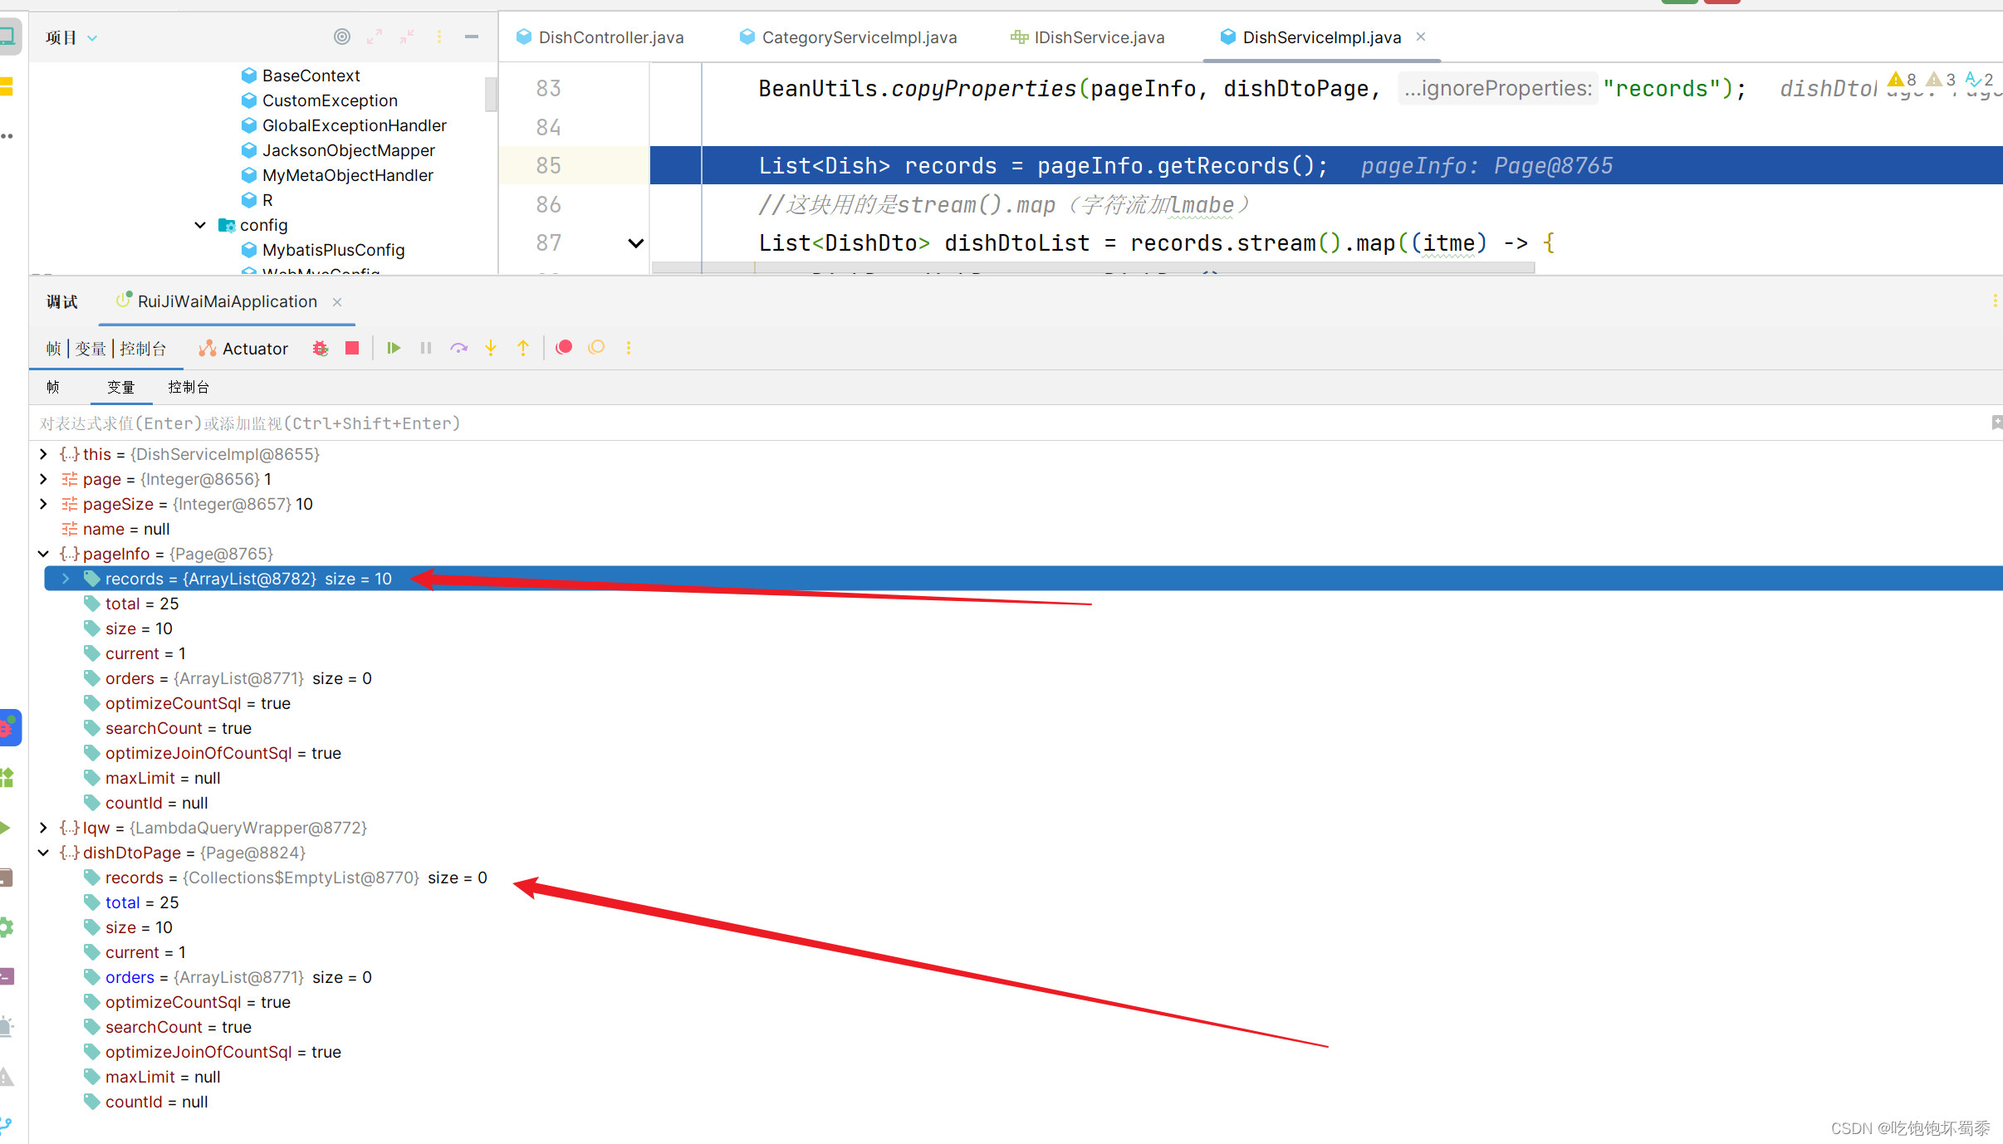
Task: Click the Rerun debug bug icon
Action: (321, 349)
